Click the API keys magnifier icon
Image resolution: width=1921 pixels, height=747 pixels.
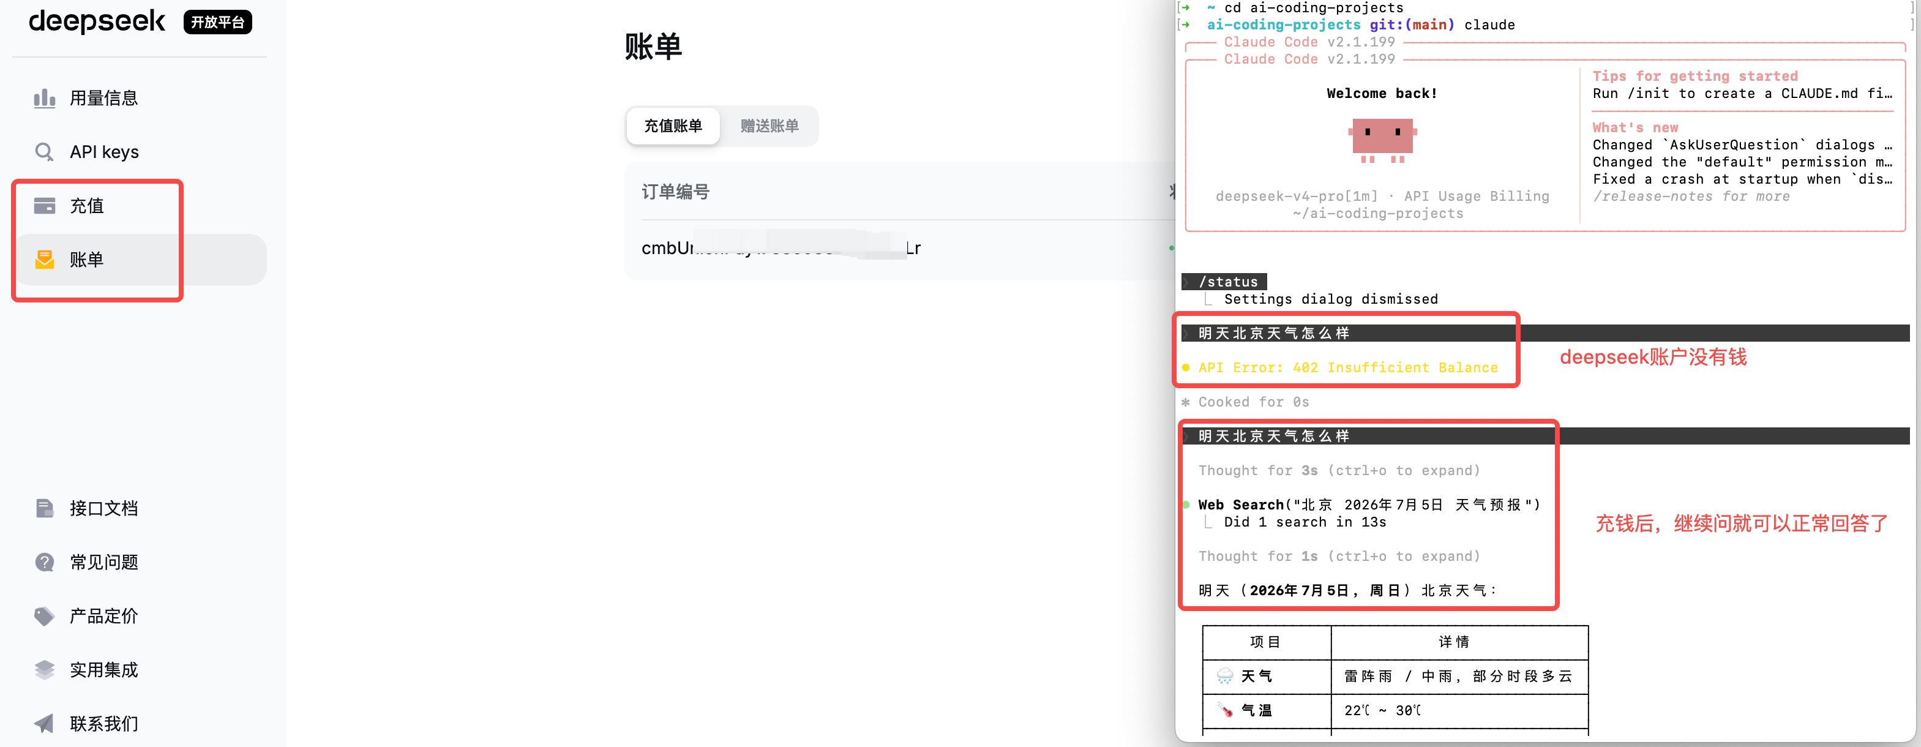tap(45, 152)
